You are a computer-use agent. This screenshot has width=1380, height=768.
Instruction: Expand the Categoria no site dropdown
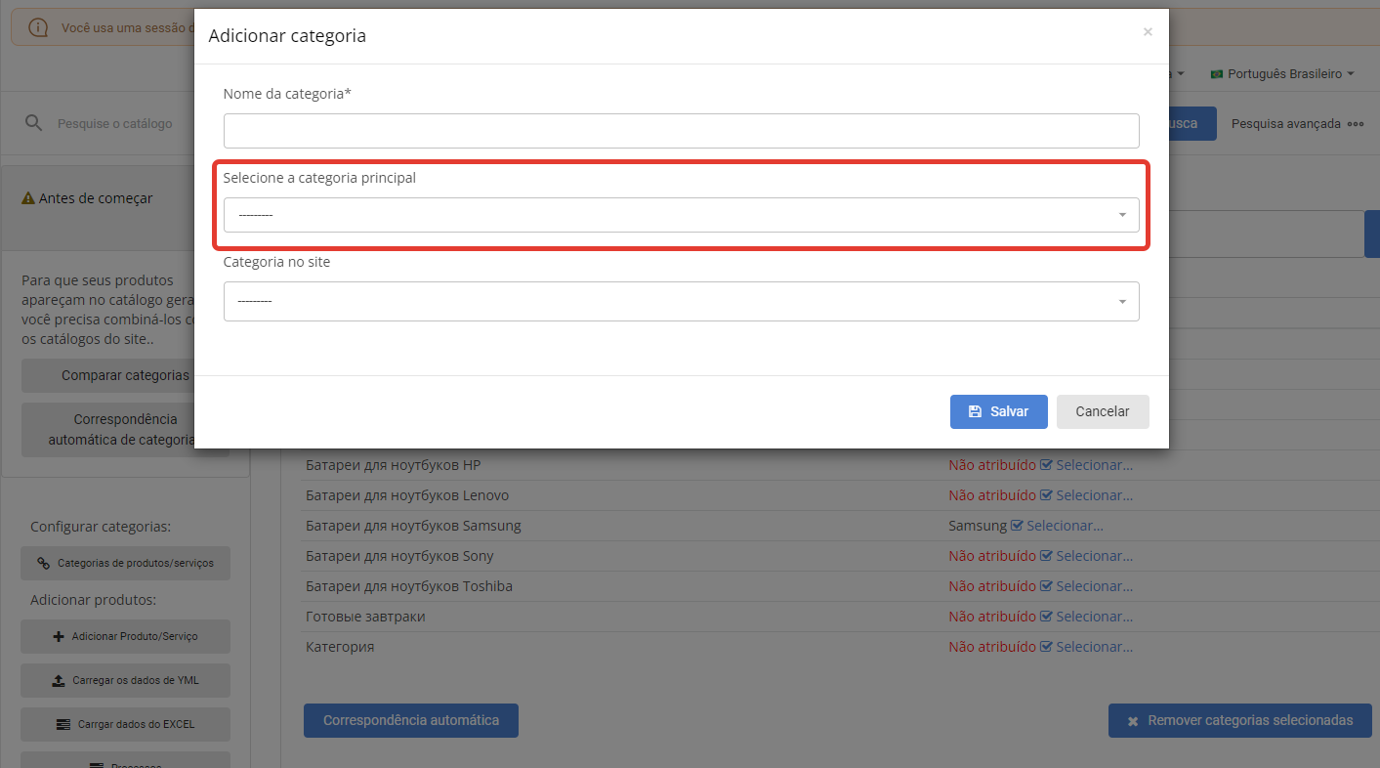tap(681, 301)
